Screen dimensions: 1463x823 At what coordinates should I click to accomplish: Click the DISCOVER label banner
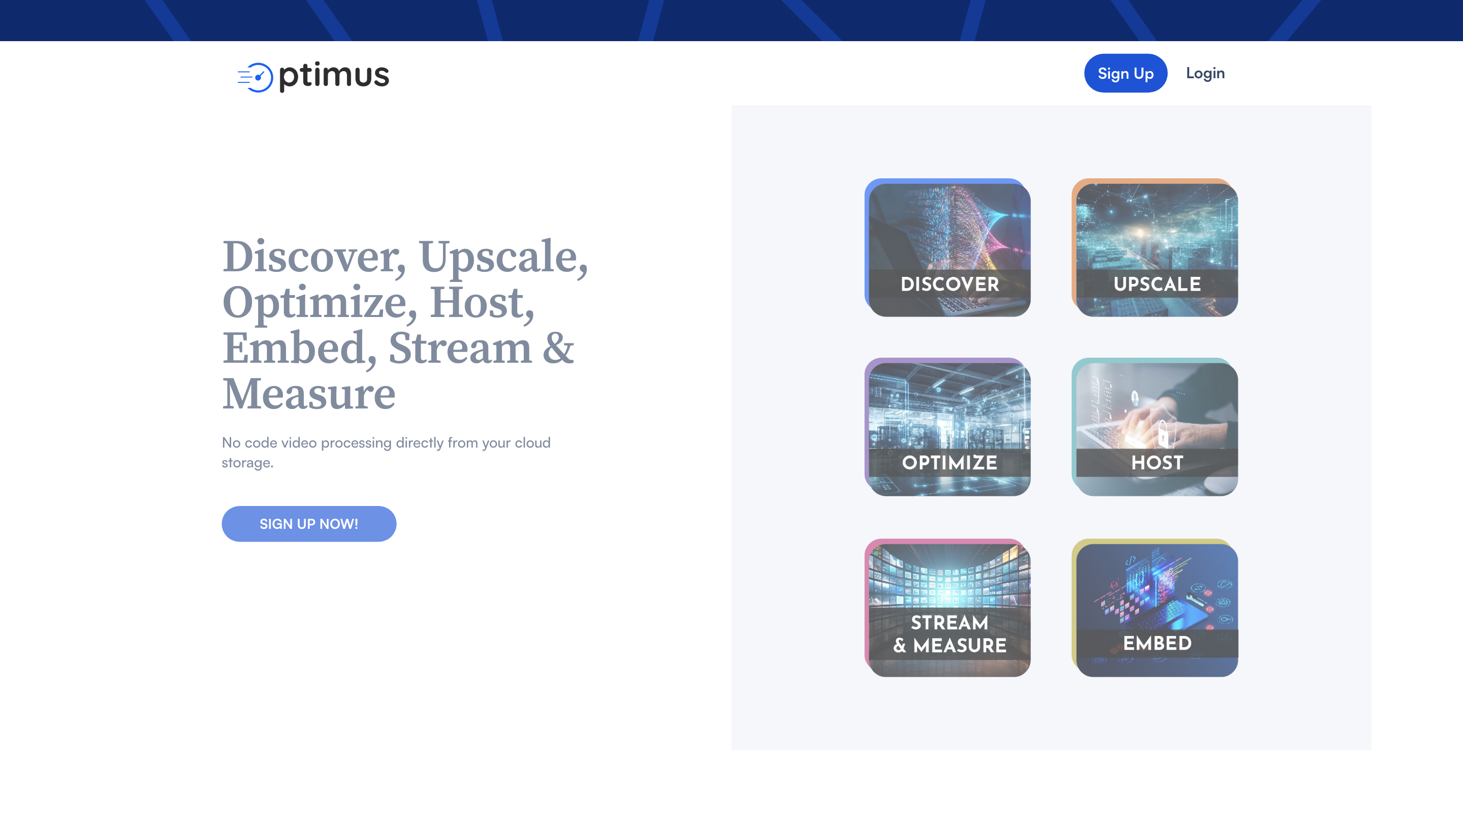click(x=947, y=284)
